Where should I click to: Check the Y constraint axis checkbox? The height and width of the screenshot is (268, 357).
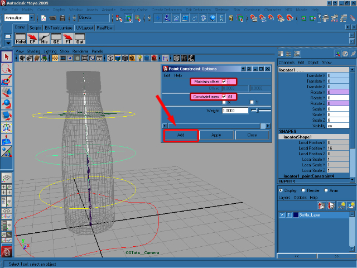[x=252, y=102]
